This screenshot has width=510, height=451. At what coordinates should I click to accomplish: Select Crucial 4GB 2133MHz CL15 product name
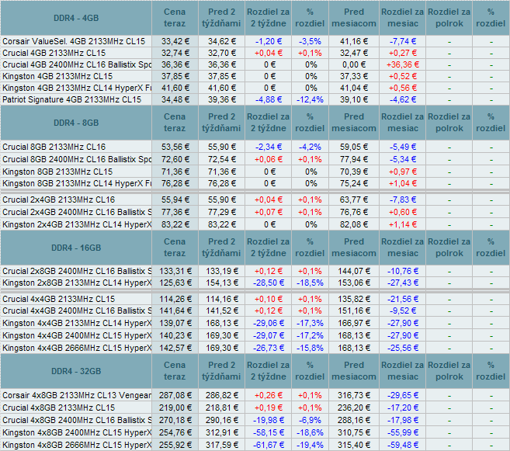point(54,53)
